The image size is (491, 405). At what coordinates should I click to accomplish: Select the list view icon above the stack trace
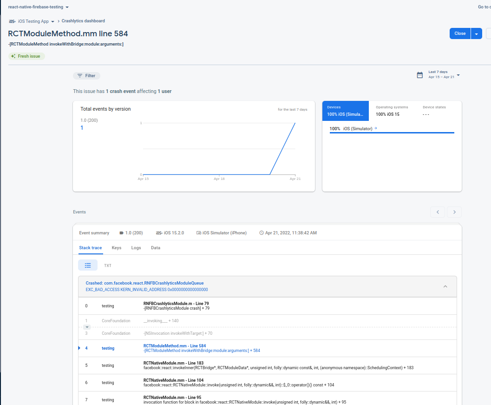click(x=88, y=265)
